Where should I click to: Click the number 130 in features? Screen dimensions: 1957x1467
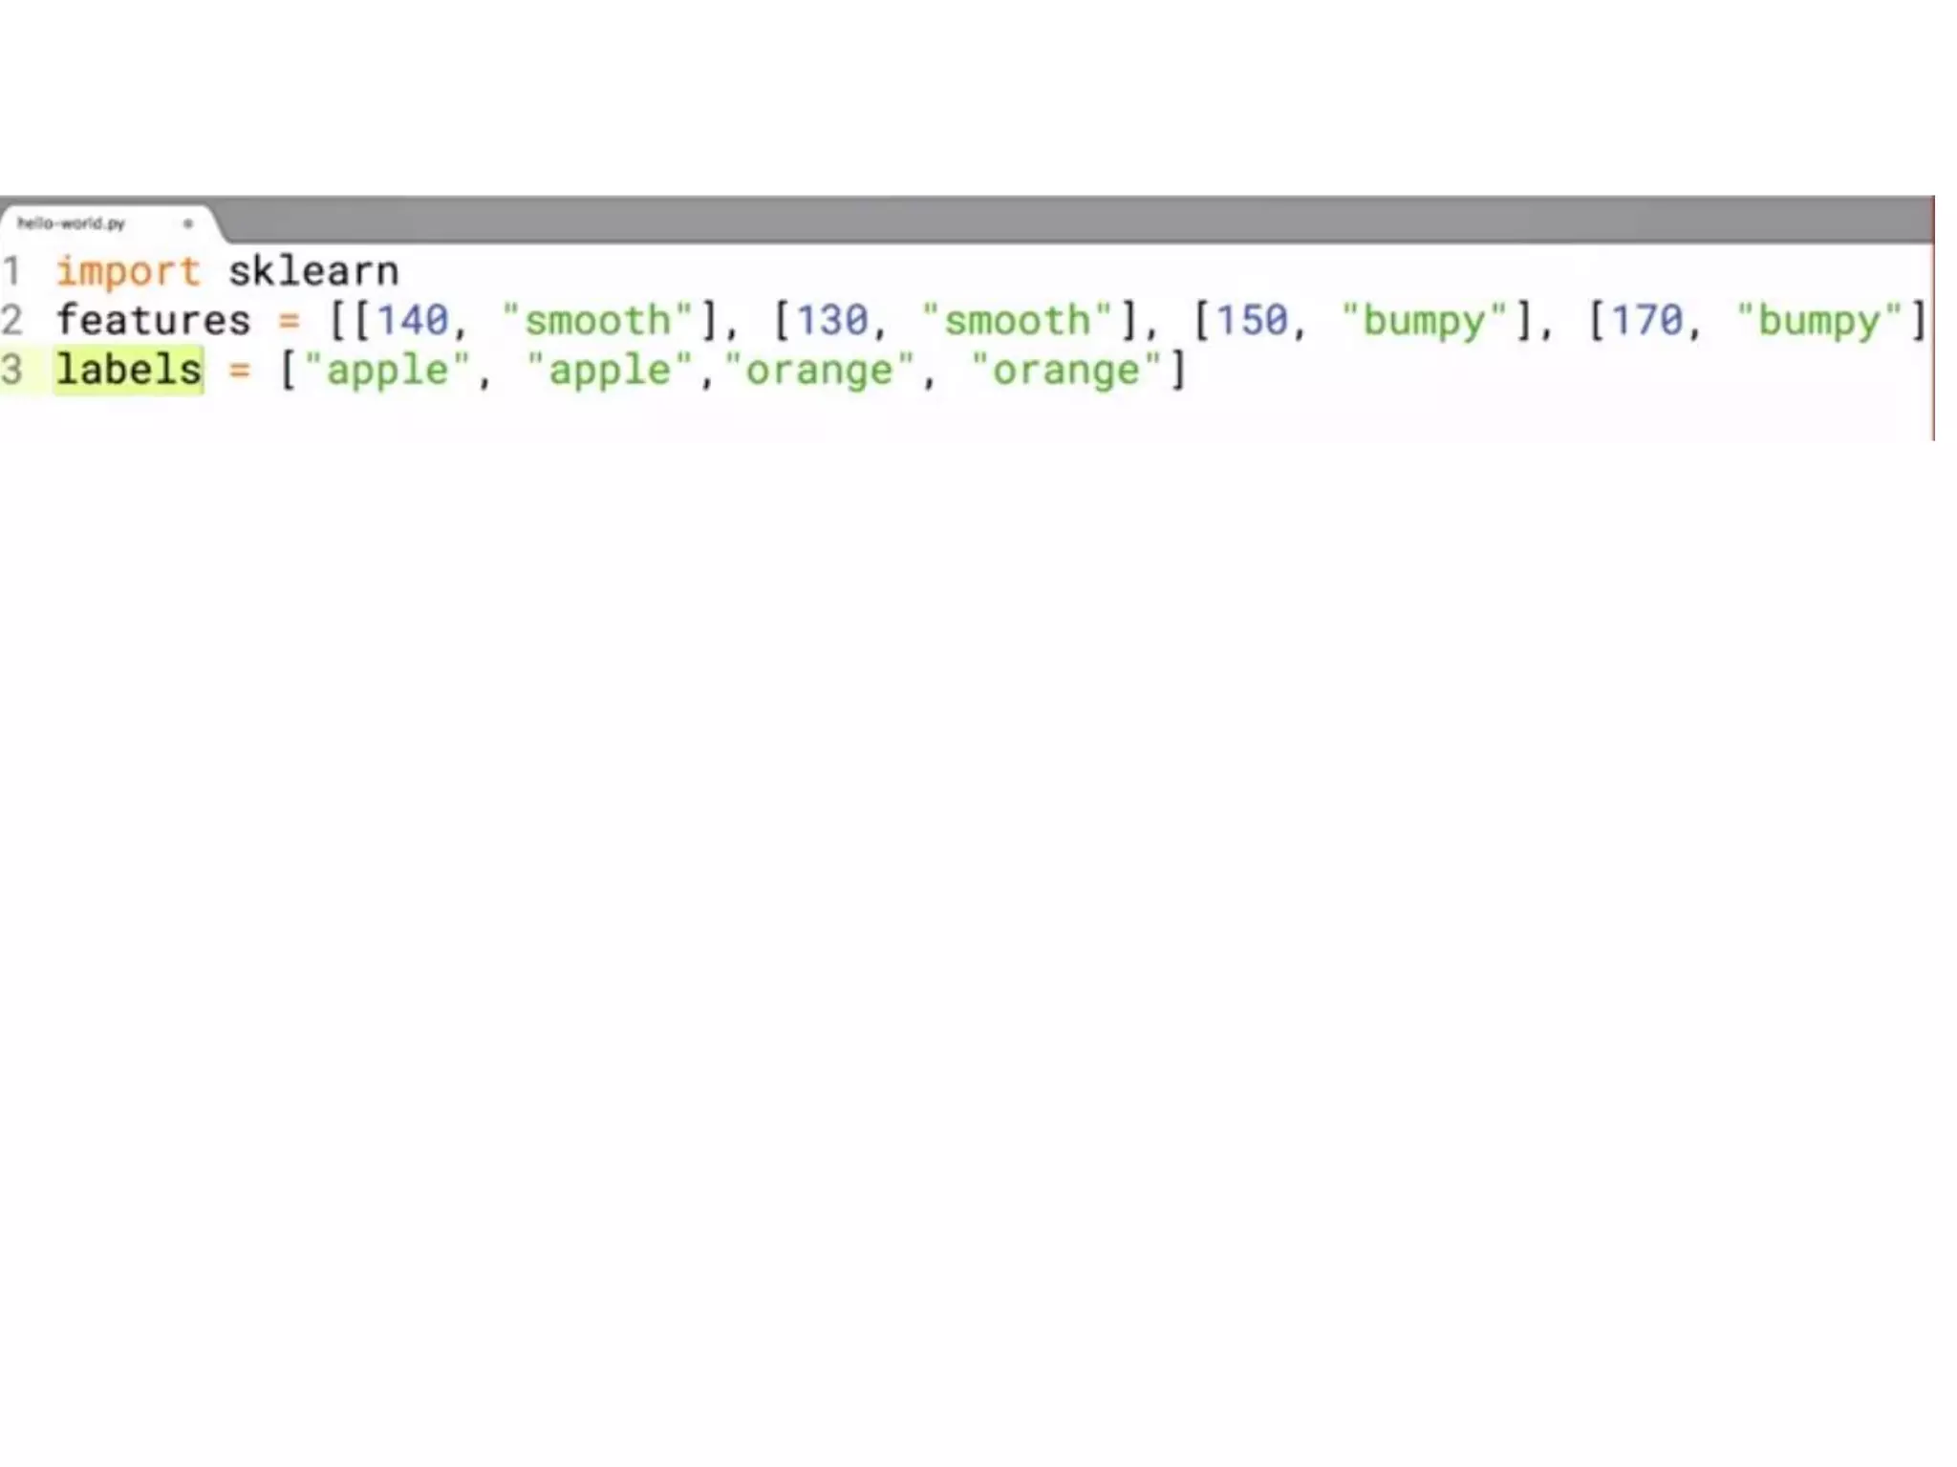(x=832, y=320)
